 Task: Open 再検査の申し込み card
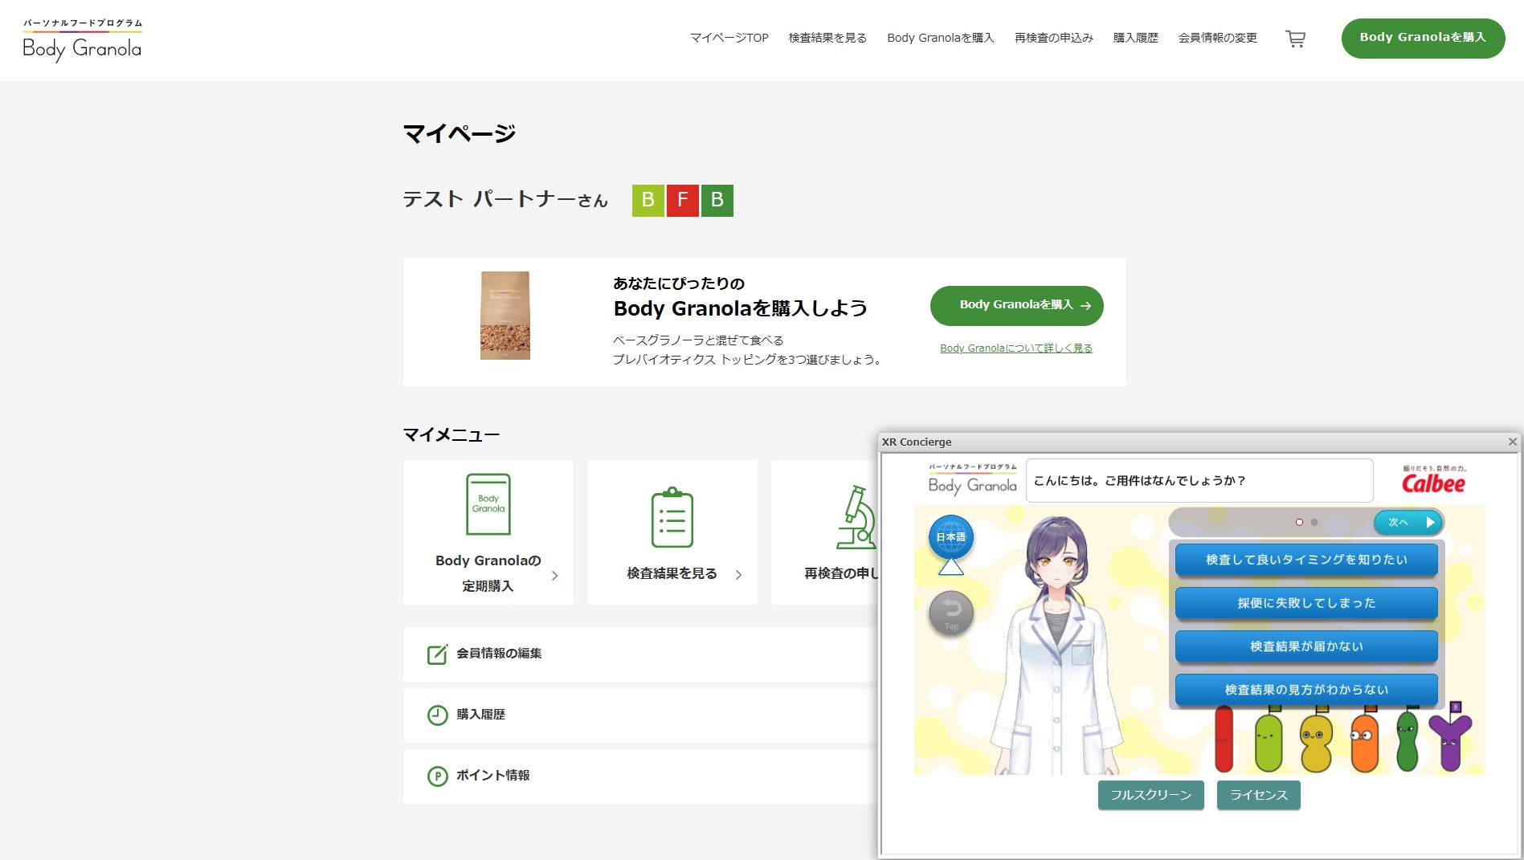825,532
